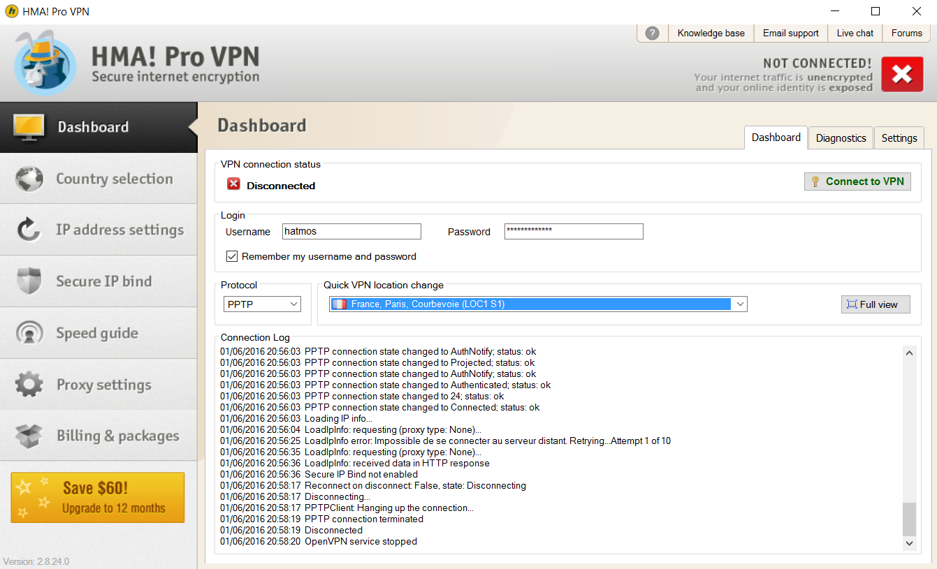
Task: Click the 'Disconnected' VPN status label
Action: pyautogui.click(x=281, y=186)
